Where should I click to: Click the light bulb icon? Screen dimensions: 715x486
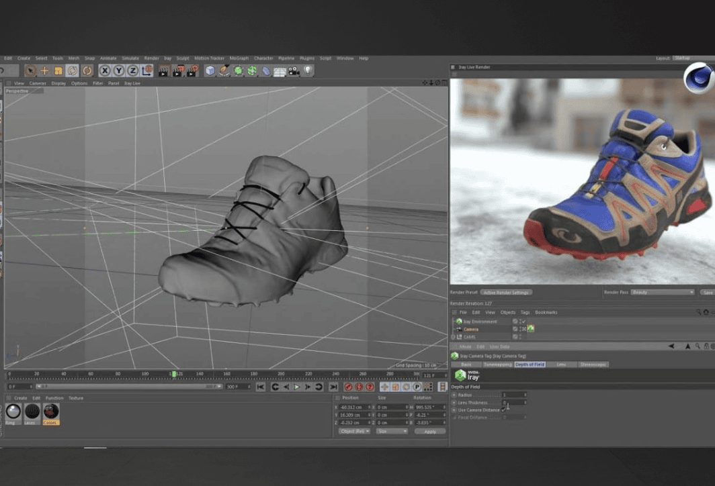308,70
